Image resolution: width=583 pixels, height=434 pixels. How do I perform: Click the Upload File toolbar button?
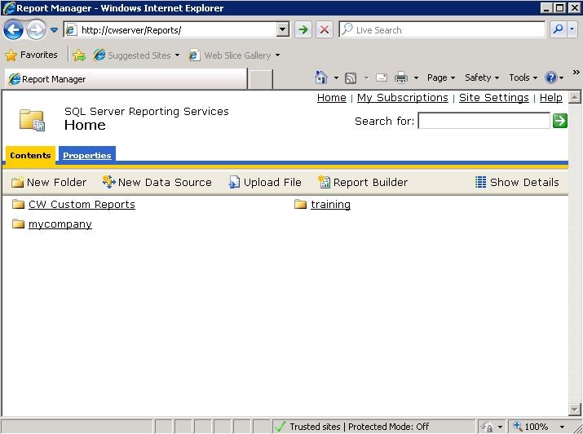pos(265,182)
